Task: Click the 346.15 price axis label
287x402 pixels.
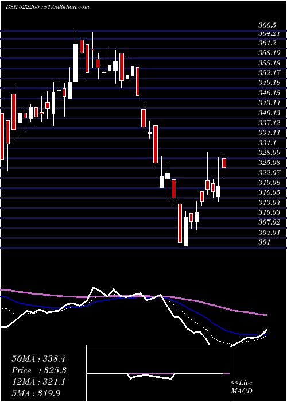Action: 269,92
